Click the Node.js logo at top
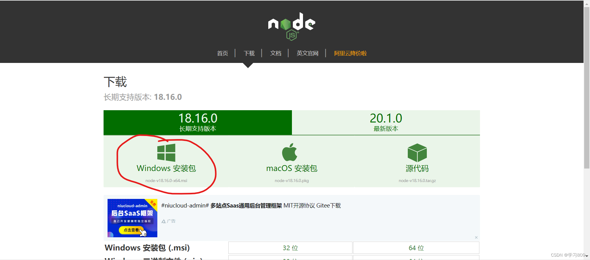Viewport: 590px width, 260px height. [x=292, y=26]
